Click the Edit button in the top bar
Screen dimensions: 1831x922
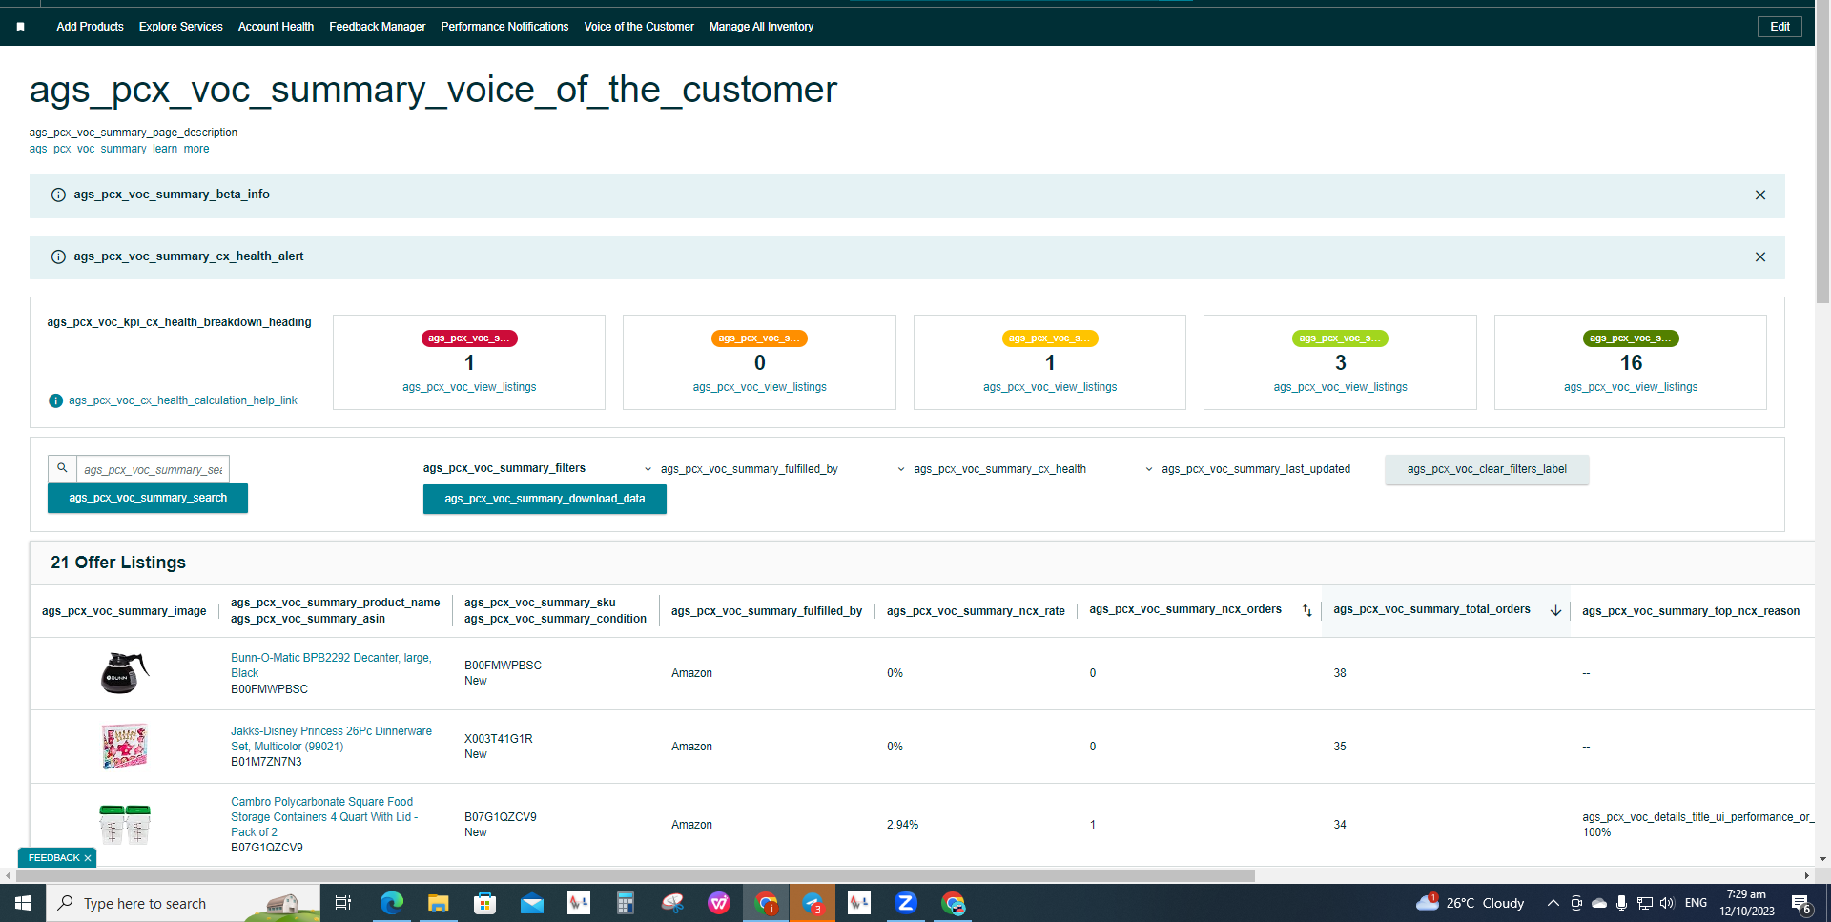[1780, 27]
